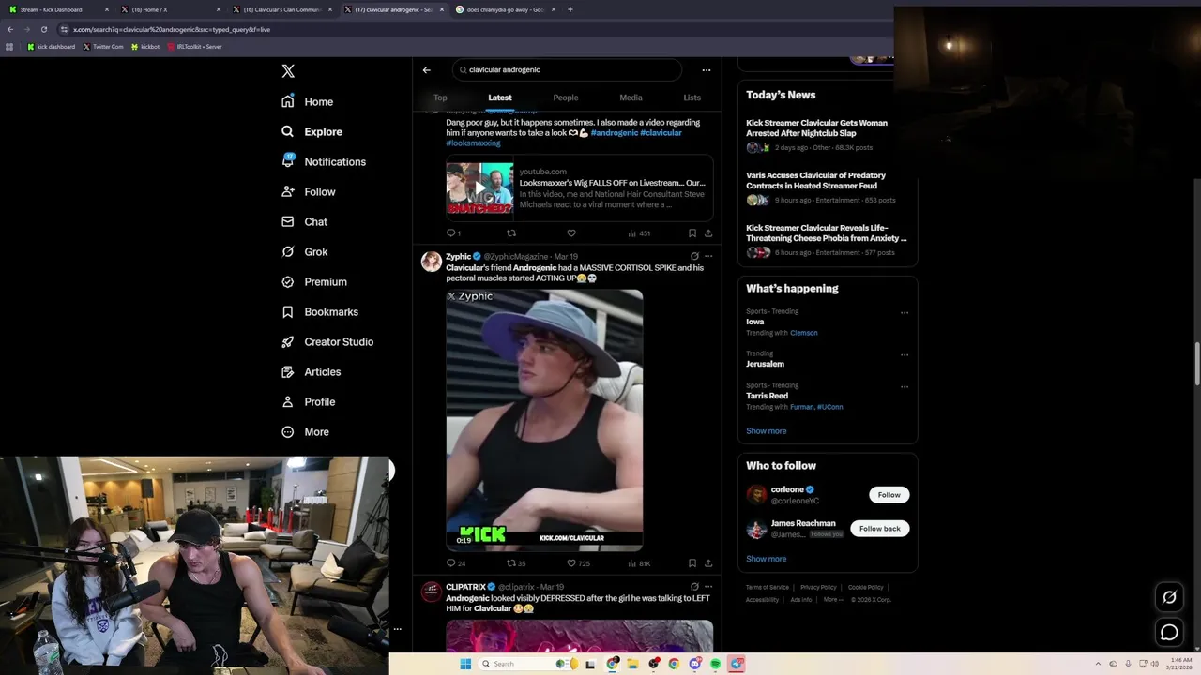The width and height of the screenshot is (1201, 675).
Task: Reply to the YouTube wig video post
Action: (x=453, y=233)
